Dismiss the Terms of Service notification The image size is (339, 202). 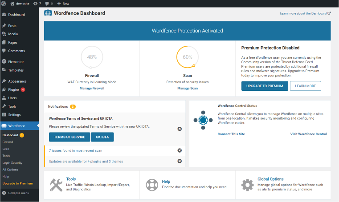click(x=180, y=129)
